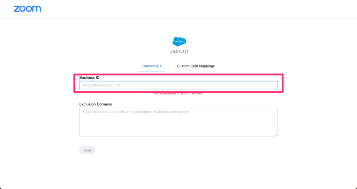
Task: Click the Salesforce cloud logo
Action: (179, 41)
